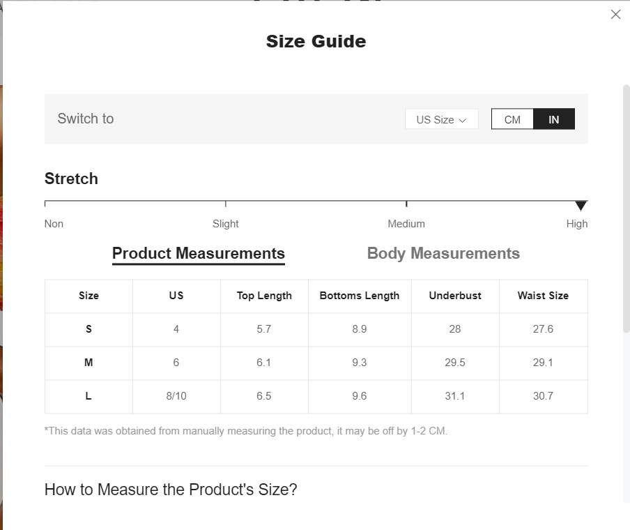Click the dialog's vertical scrollbar

pyautogui.click(x=626, y=209)
